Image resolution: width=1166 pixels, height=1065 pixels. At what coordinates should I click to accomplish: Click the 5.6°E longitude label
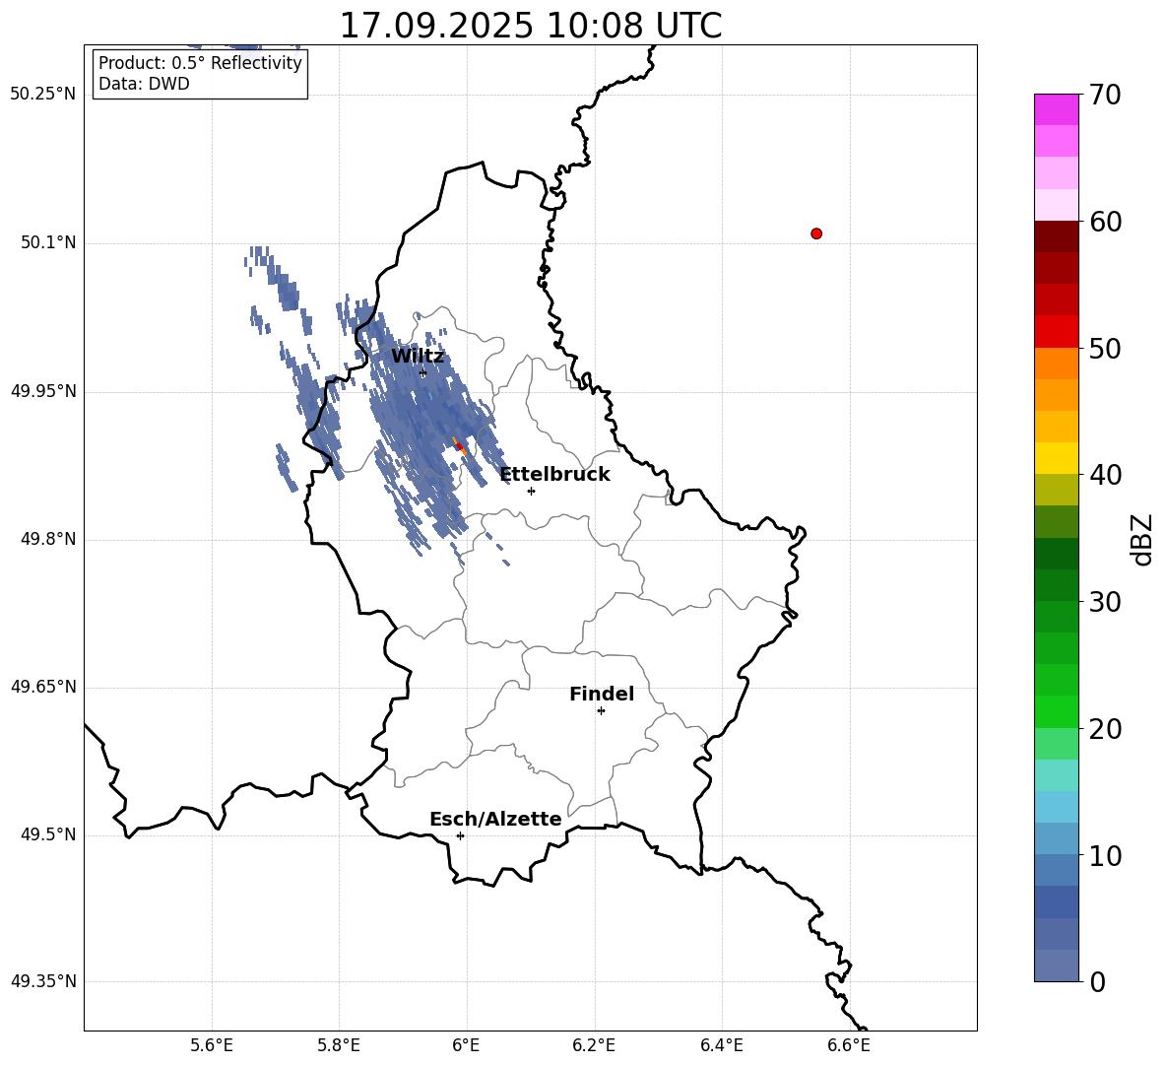tap(212, 1045)
